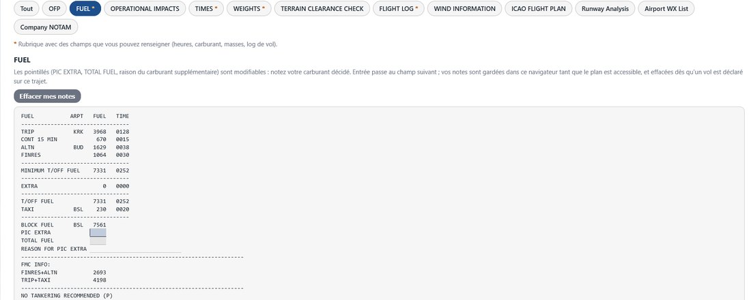
Task: Open the Airport WX List tab
Action: click(666, 9)
